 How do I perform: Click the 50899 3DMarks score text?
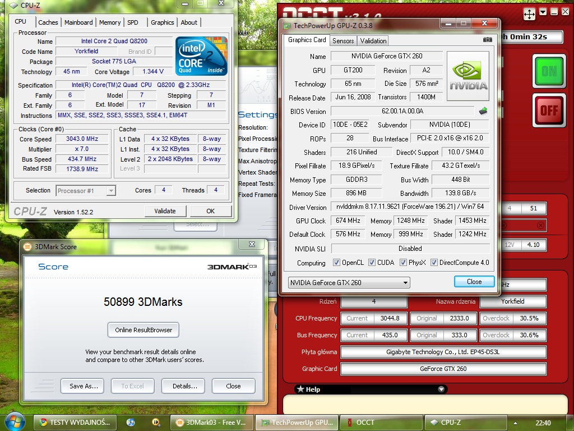tap(143, 301)
